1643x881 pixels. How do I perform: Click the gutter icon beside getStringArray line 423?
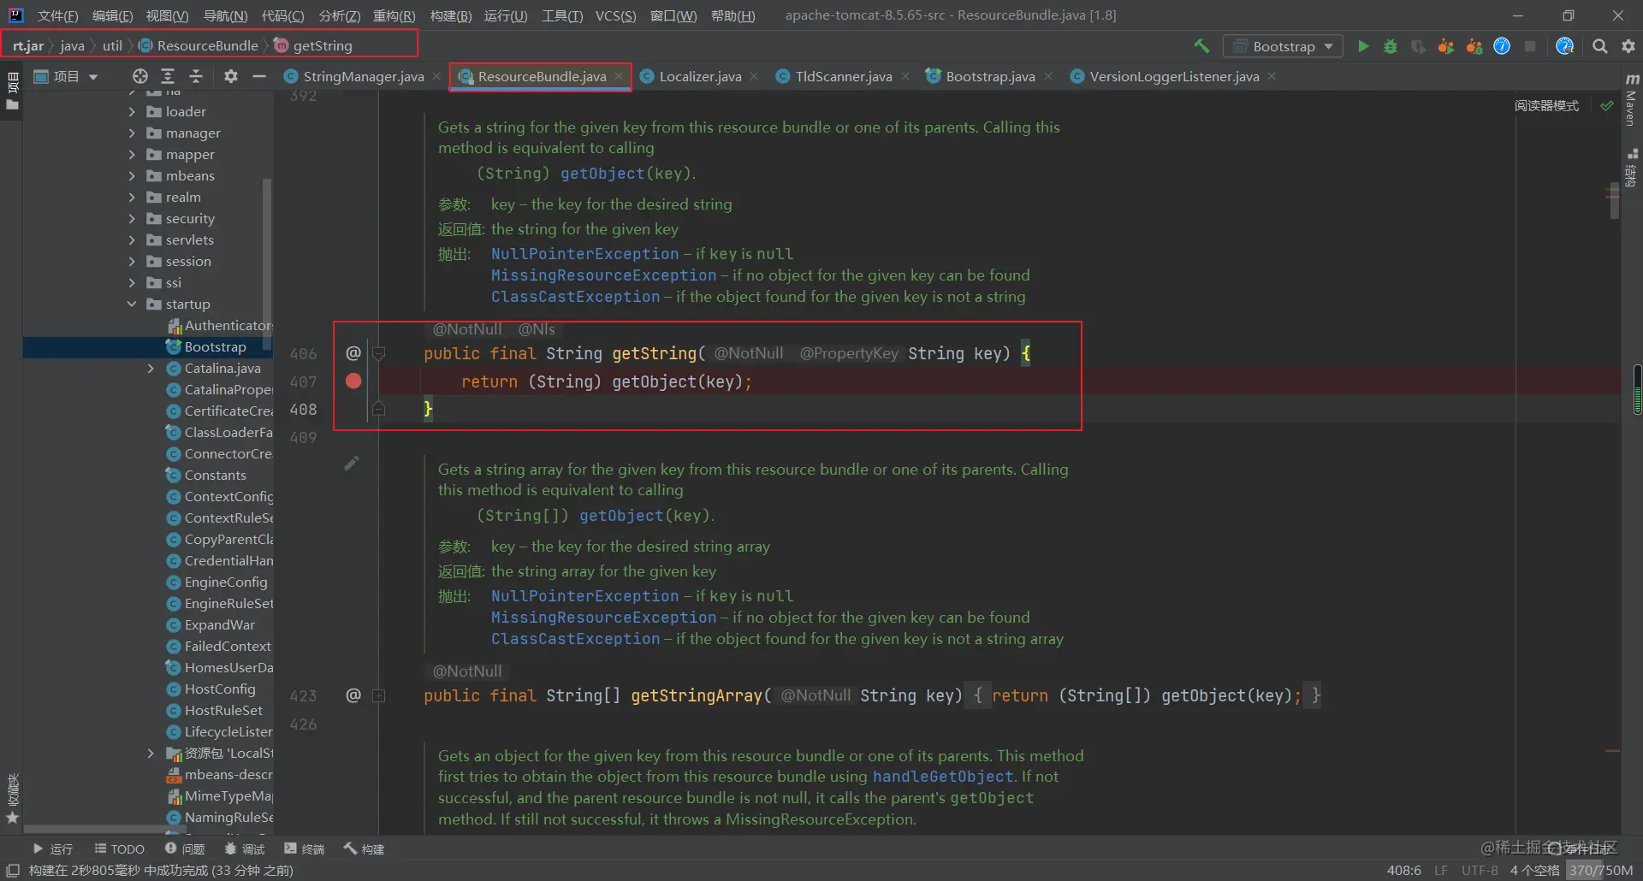coord(353,695)
